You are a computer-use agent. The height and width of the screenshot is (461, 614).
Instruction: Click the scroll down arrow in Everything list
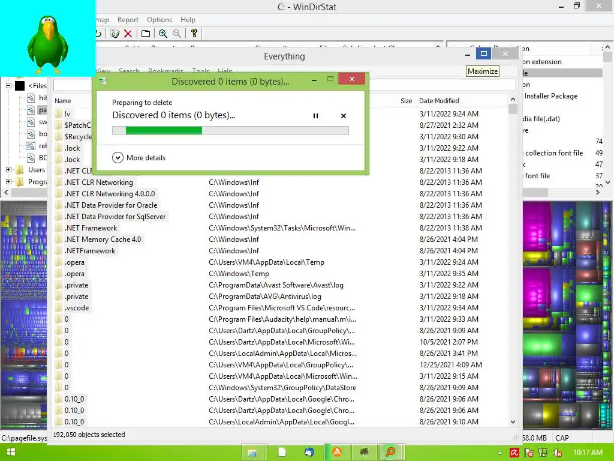[513, 422]
